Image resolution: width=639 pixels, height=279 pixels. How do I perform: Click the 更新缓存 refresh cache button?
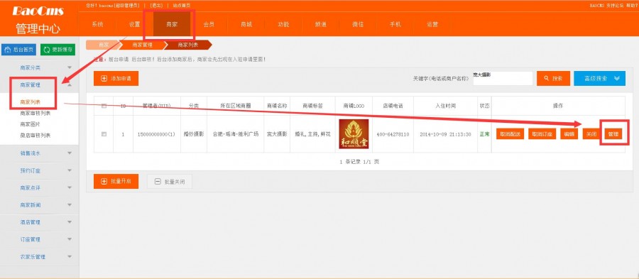click(58, 50)
